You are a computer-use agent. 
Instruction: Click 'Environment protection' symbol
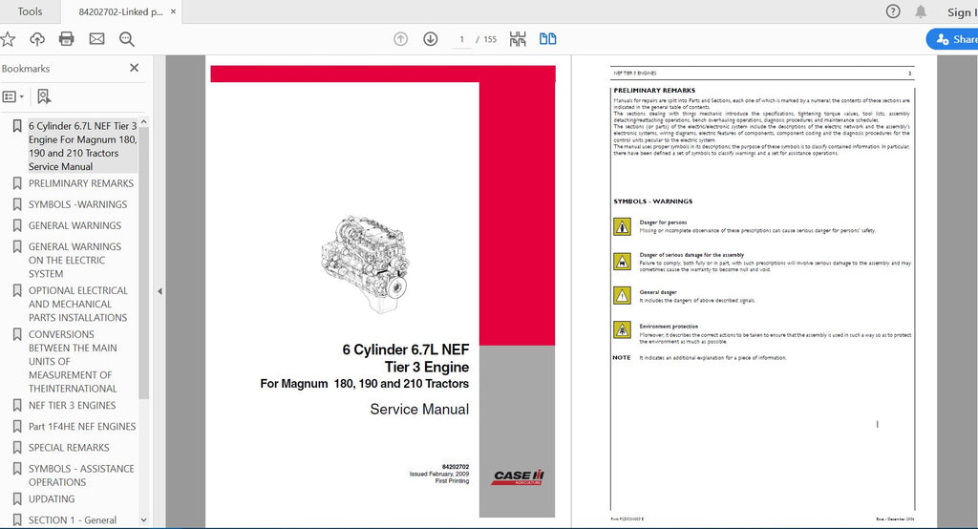[622, 330]
